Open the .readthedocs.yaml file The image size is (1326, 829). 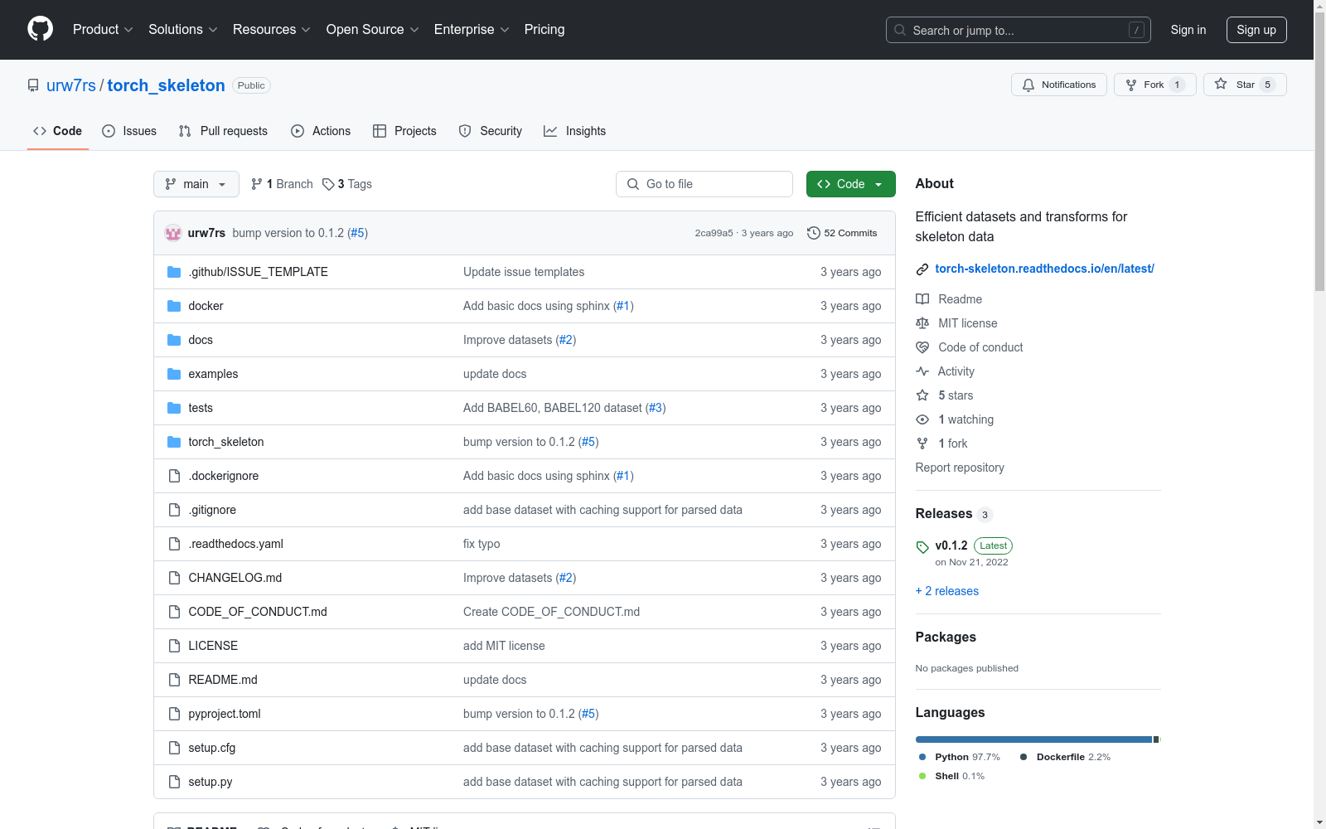[x=236, y=544]
